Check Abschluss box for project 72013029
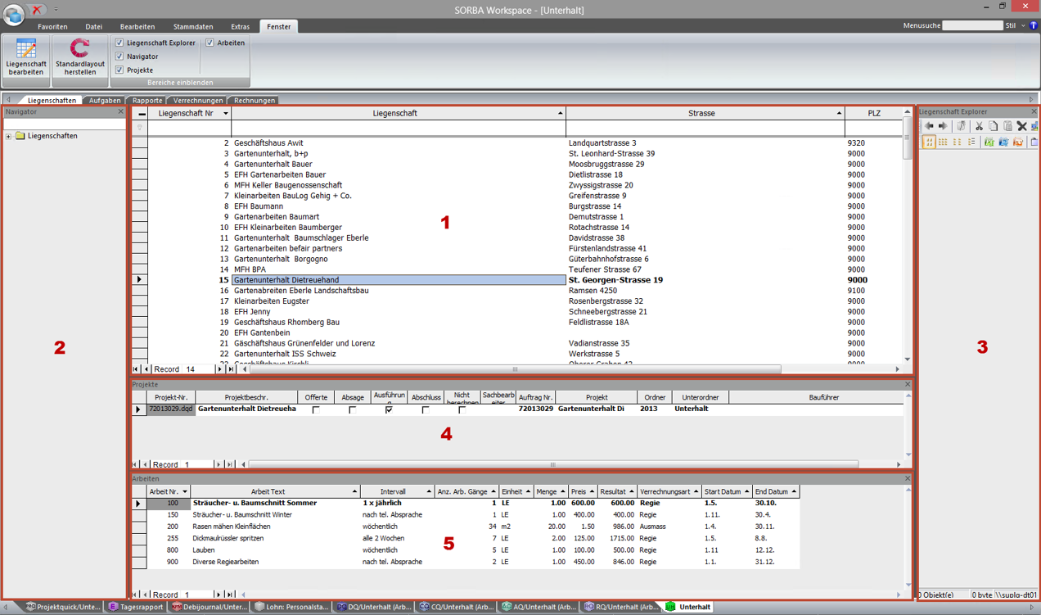Image resolution: width=1041 pixels, height=615 pixels. [x=426, y=409]
